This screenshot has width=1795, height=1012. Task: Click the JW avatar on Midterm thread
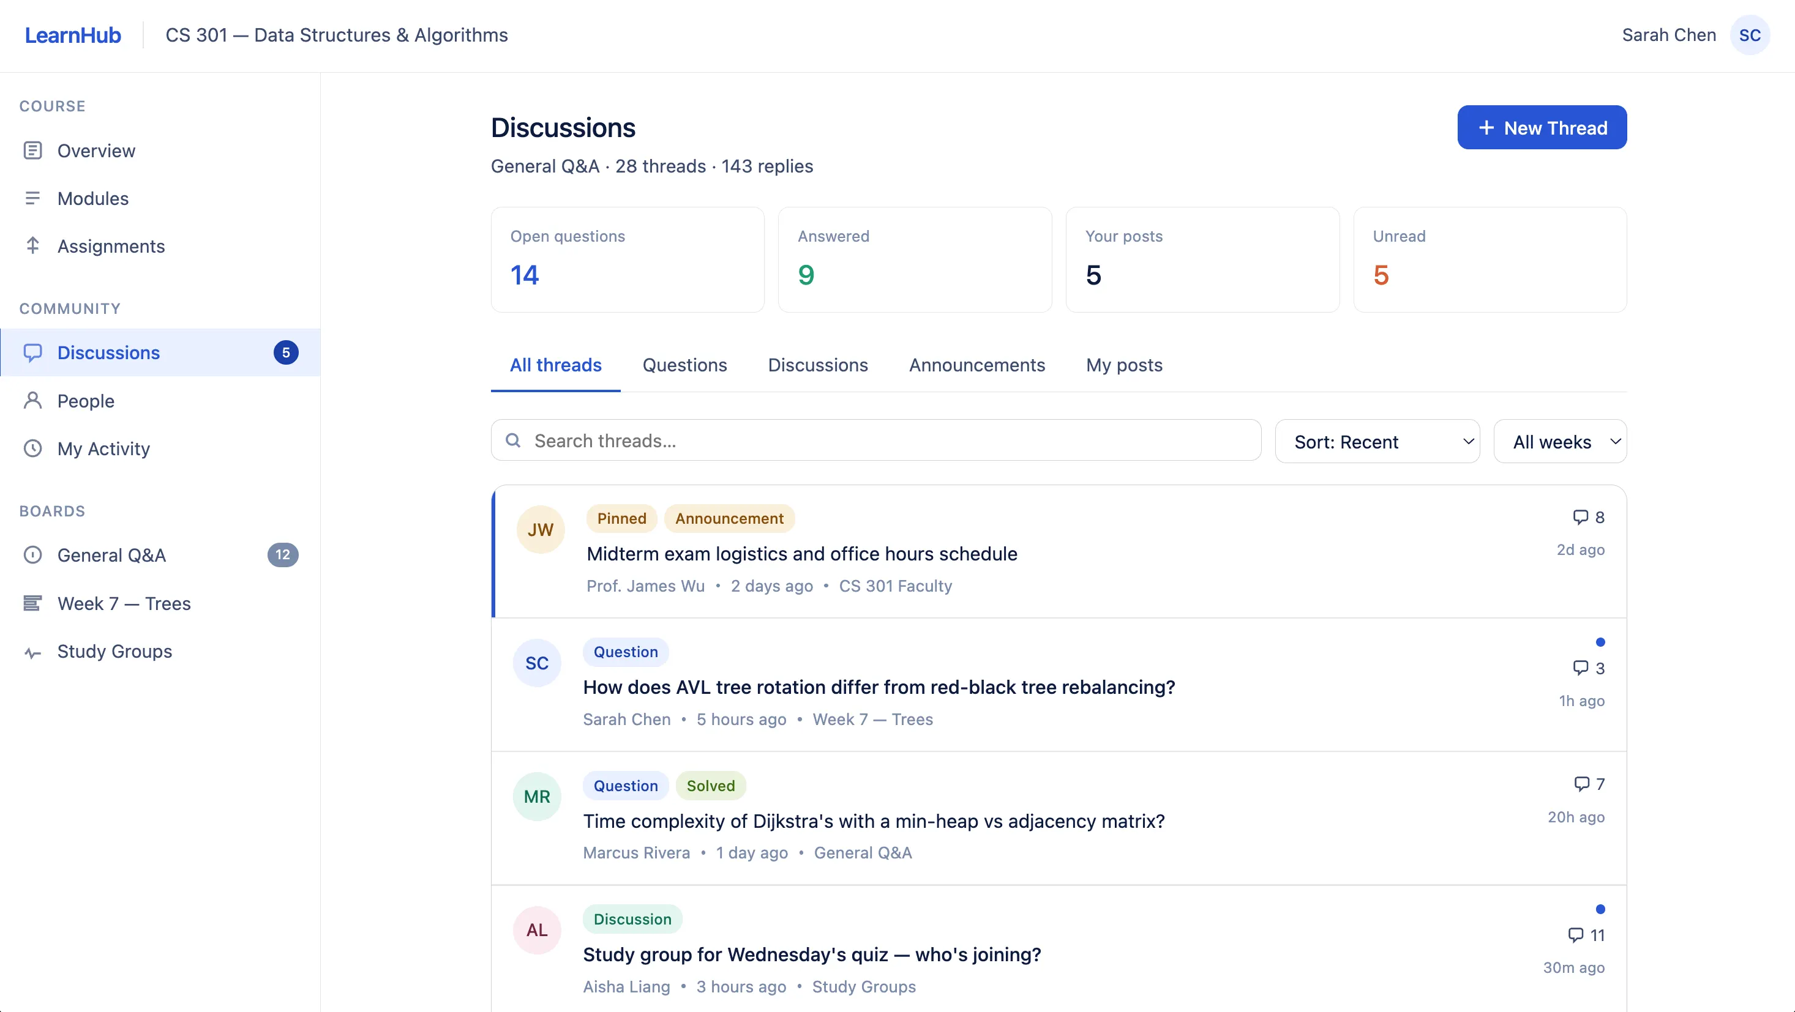tap(540, 529)
